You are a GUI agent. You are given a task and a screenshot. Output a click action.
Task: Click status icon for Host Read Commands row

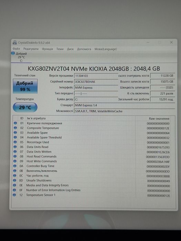[15, 156]
